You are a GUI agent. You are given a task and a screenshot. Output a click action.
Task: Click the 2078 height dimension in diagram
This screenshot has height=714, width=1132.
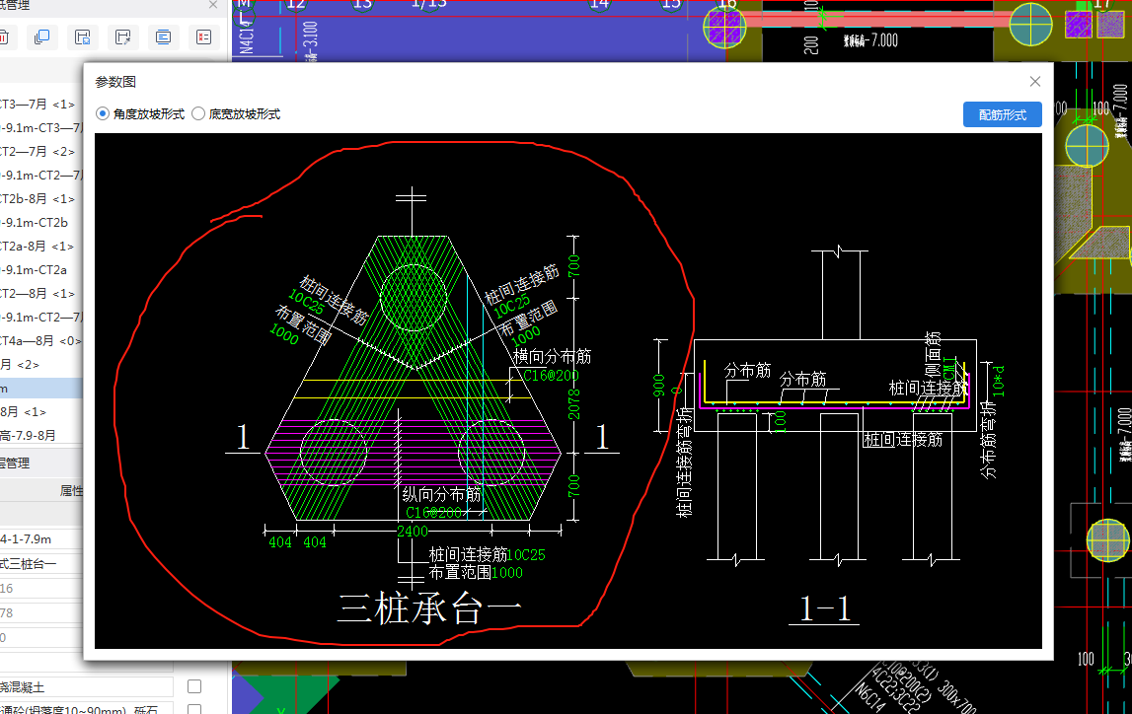(x=574, y=404)
